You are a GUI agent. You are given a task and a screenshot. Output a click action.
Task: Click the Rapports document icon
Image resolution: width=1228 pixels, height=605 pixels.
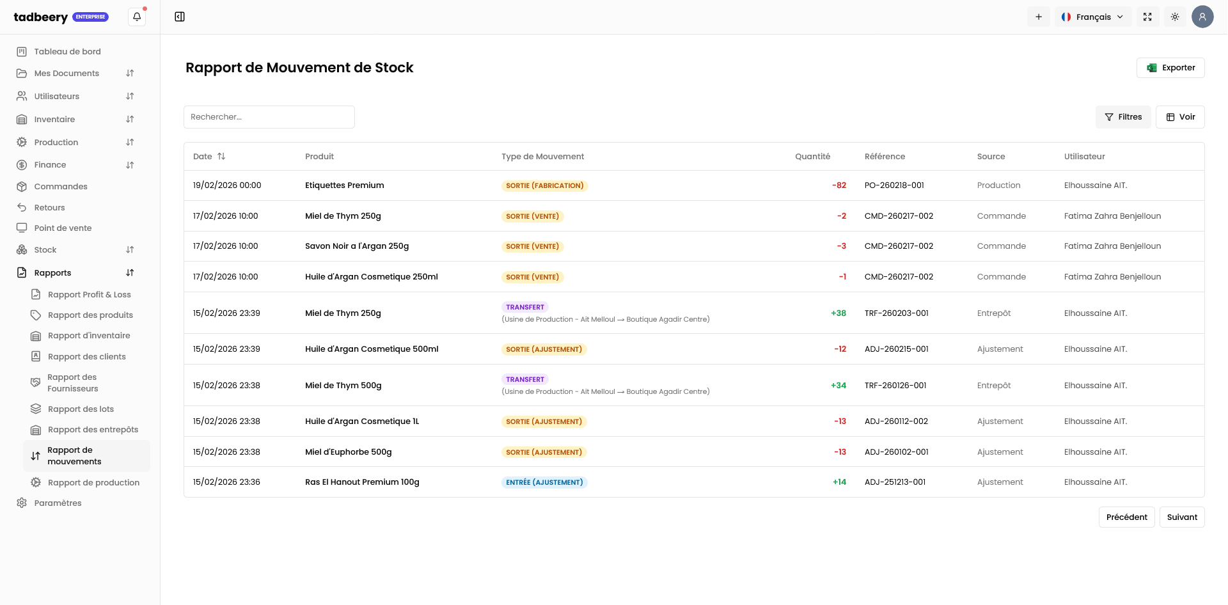pyautogui.click(x=22, y=273)
